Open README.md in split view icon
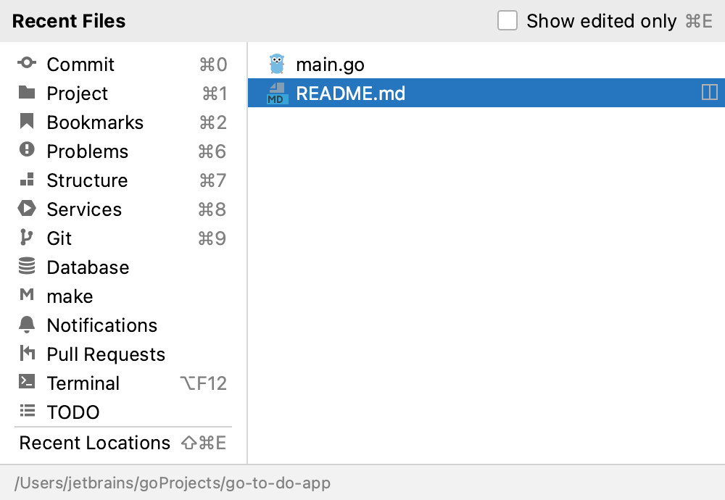This screenshot has height=500, width=725. click(709, 93)
